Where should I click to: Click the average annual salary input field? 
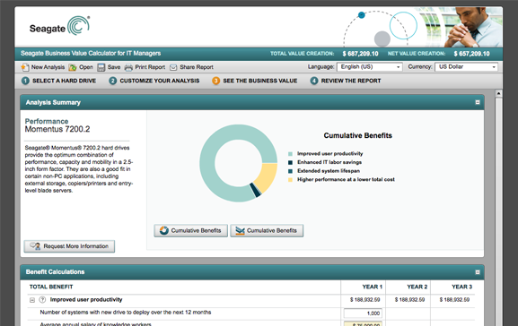coord(363,323)
